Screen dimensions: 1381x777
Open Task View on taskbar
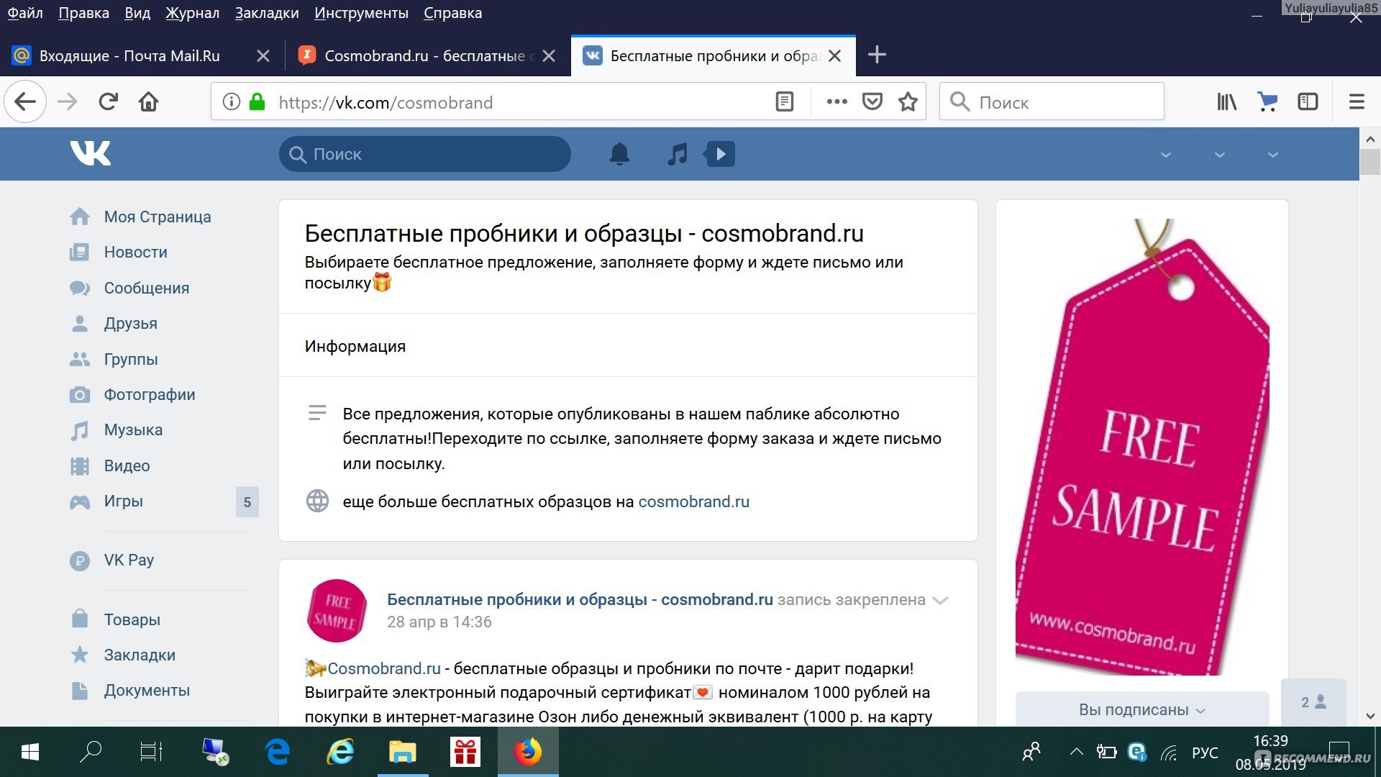point(151,752)
